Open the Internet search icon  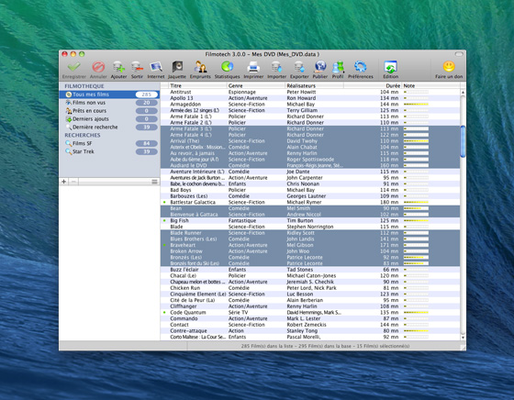click(x=156, y=67)
